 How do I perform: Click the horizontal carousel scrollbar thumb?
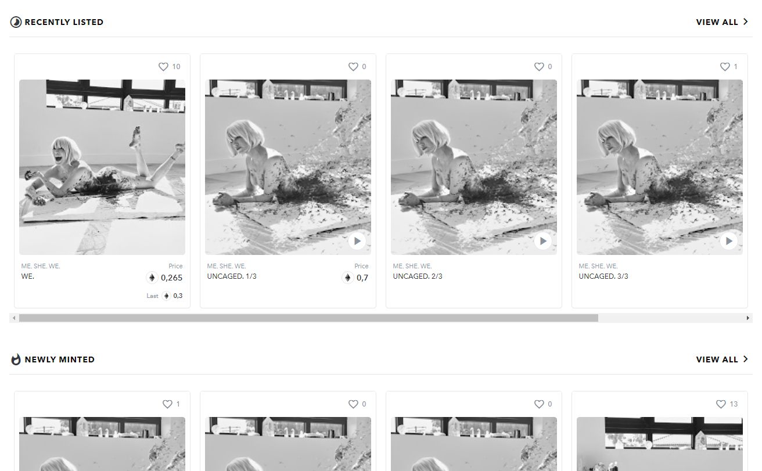[x=308, y=318]
